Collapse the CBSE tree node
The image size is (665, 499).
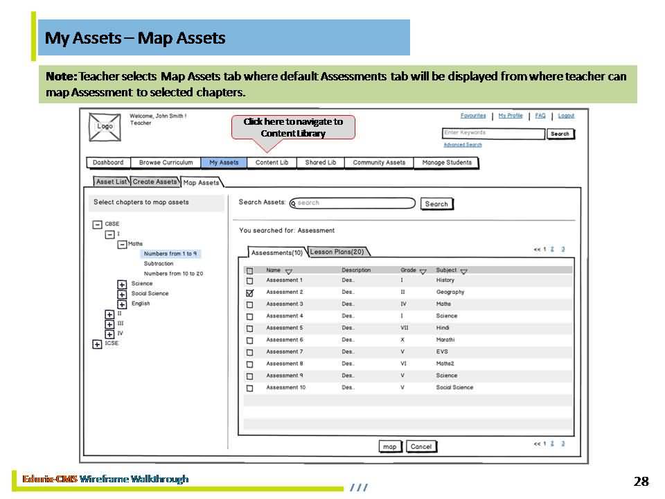97,225
